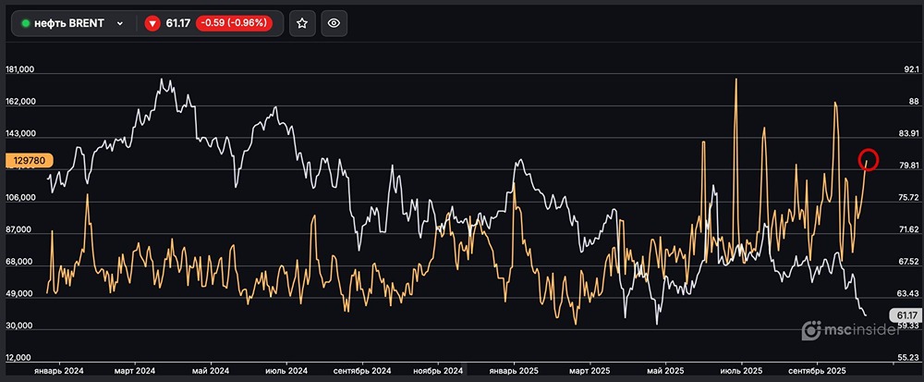
Task: Click the green status dot beside нефть BRENT
Action: (26, 23)
